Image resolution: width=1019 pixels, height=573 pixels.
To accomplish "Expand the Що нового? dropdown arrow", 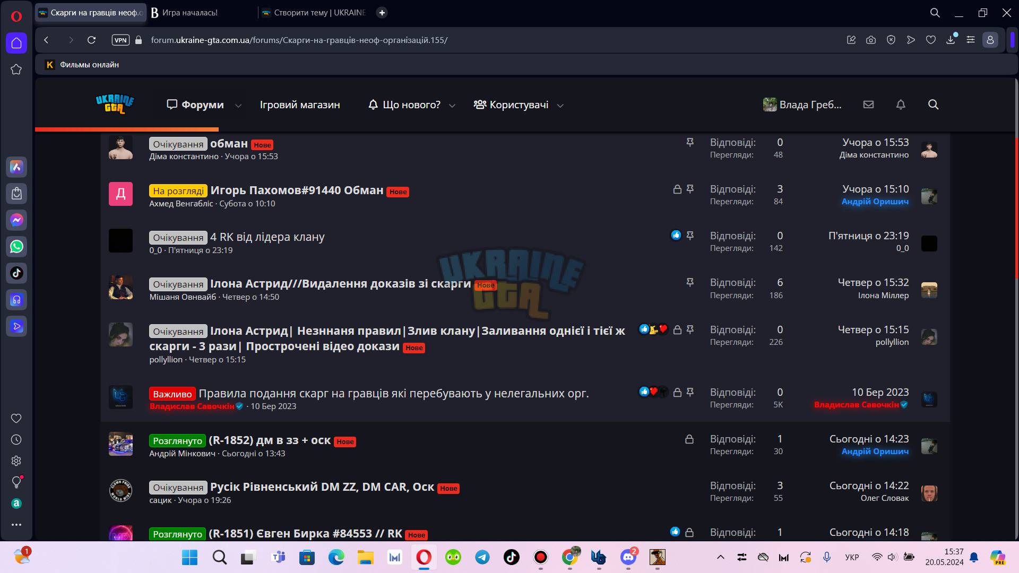I will pos(452,106).
